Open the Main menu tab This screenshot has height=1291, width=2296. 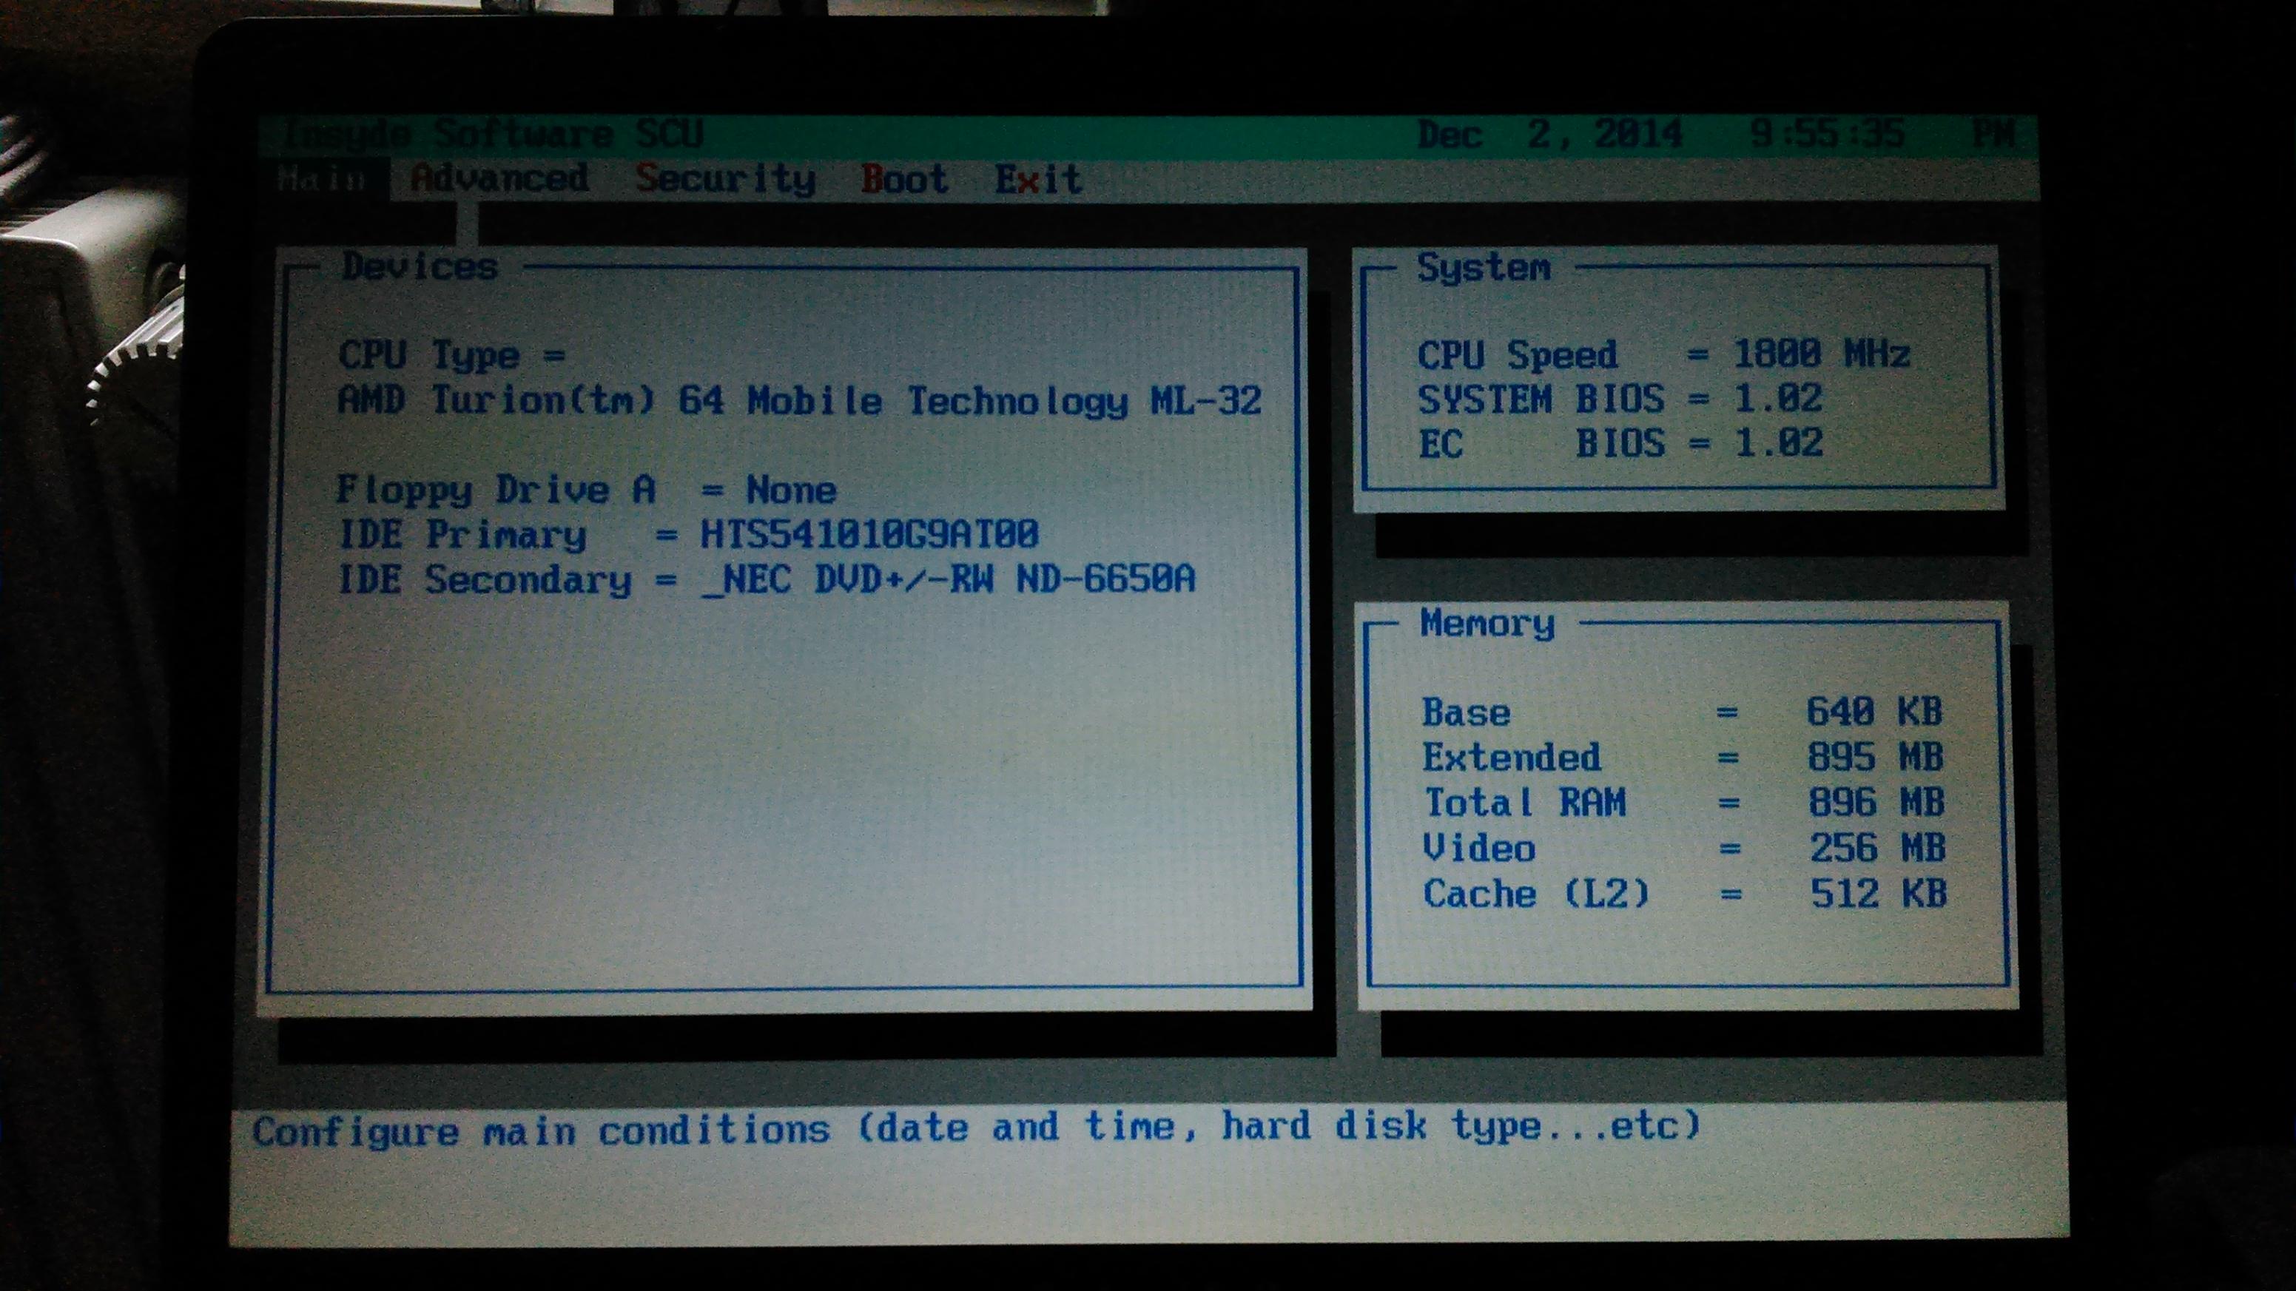tap(323, 179)
